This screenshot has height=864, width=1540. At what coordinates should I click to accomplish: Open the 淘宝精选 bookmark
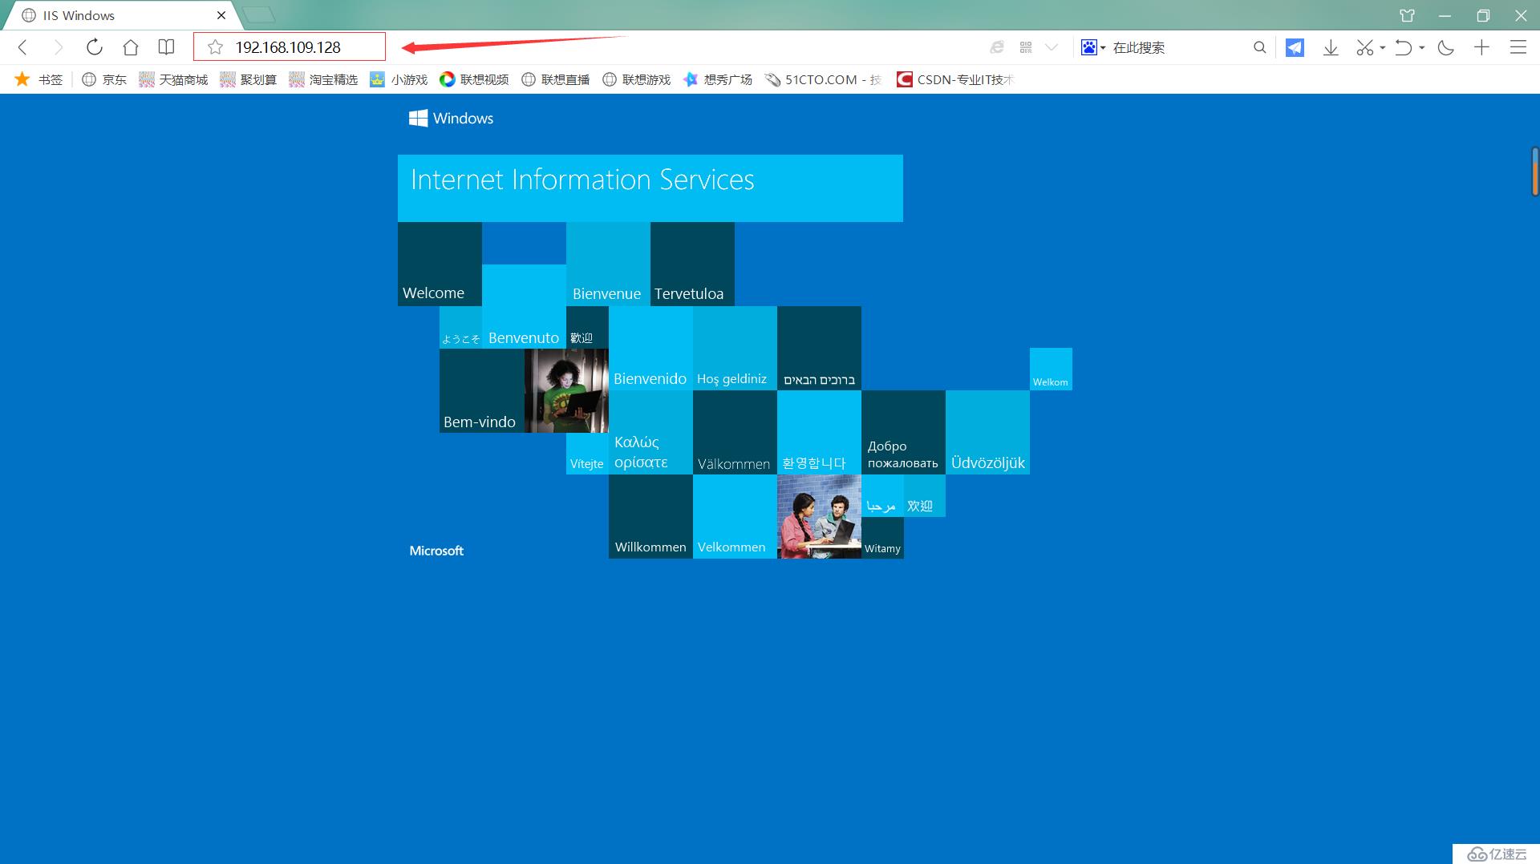point(323,79)
